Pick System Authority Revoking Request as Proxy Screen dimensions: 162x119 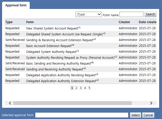(x=70, y=58)
